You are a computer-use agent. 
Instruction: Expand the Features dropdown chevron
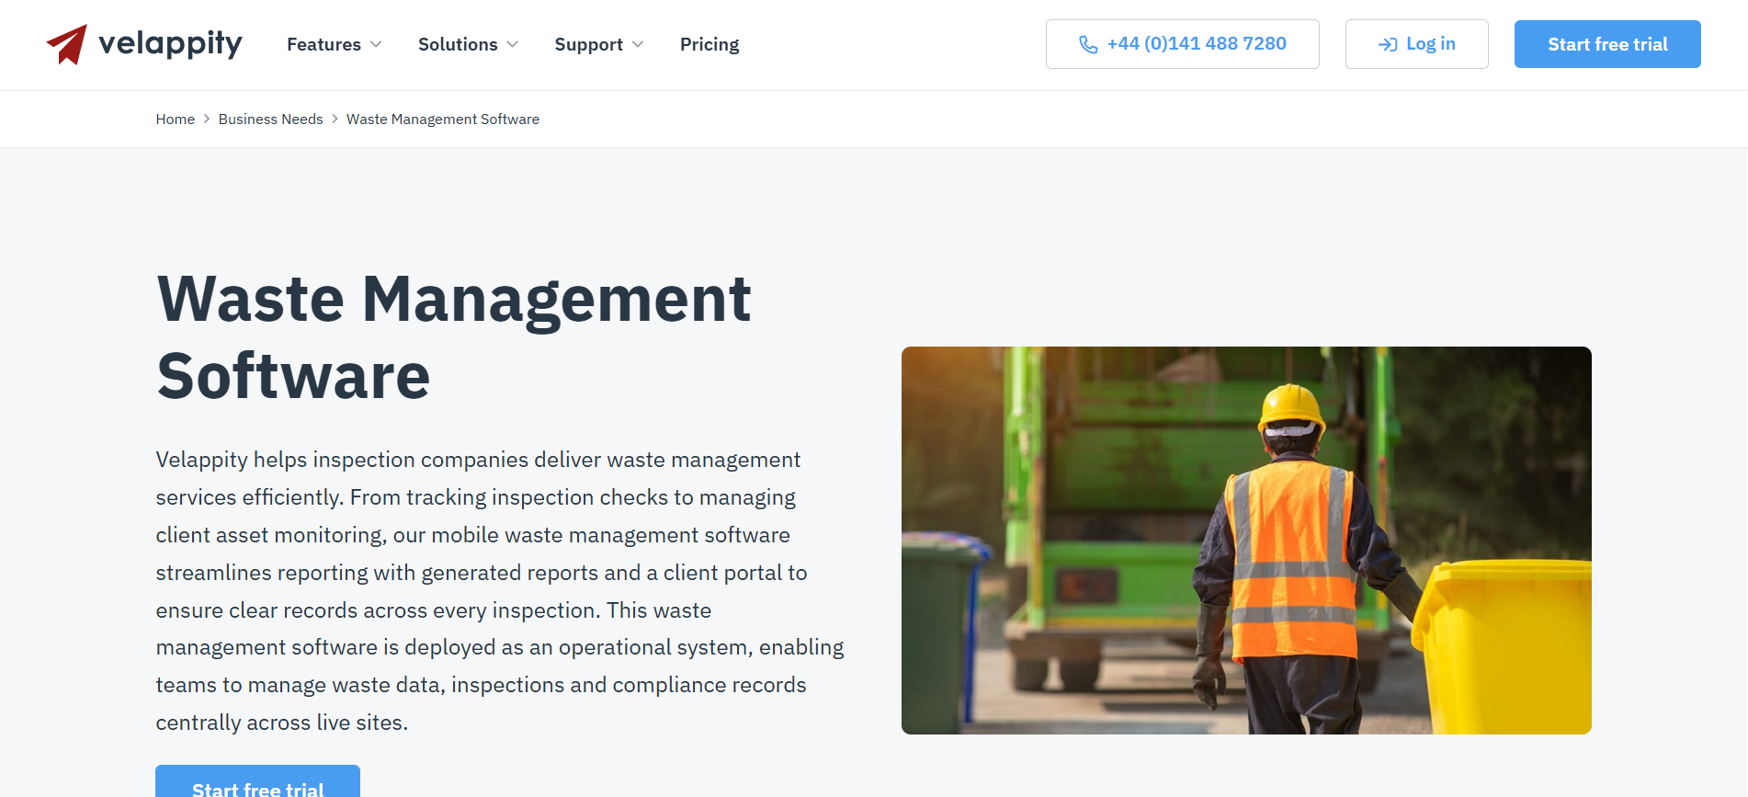[x=376, y=44]
